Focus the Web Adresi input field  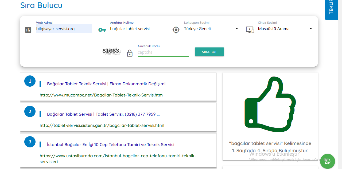[64, 29]
